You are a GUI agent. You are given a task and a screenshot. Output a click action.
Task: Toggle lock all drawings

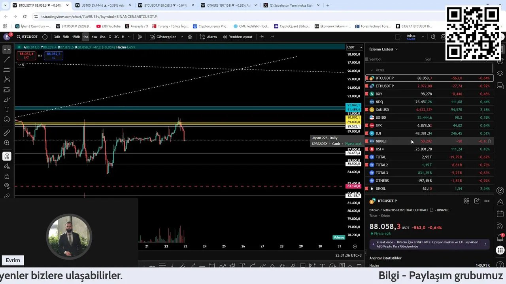click(7, 176)
